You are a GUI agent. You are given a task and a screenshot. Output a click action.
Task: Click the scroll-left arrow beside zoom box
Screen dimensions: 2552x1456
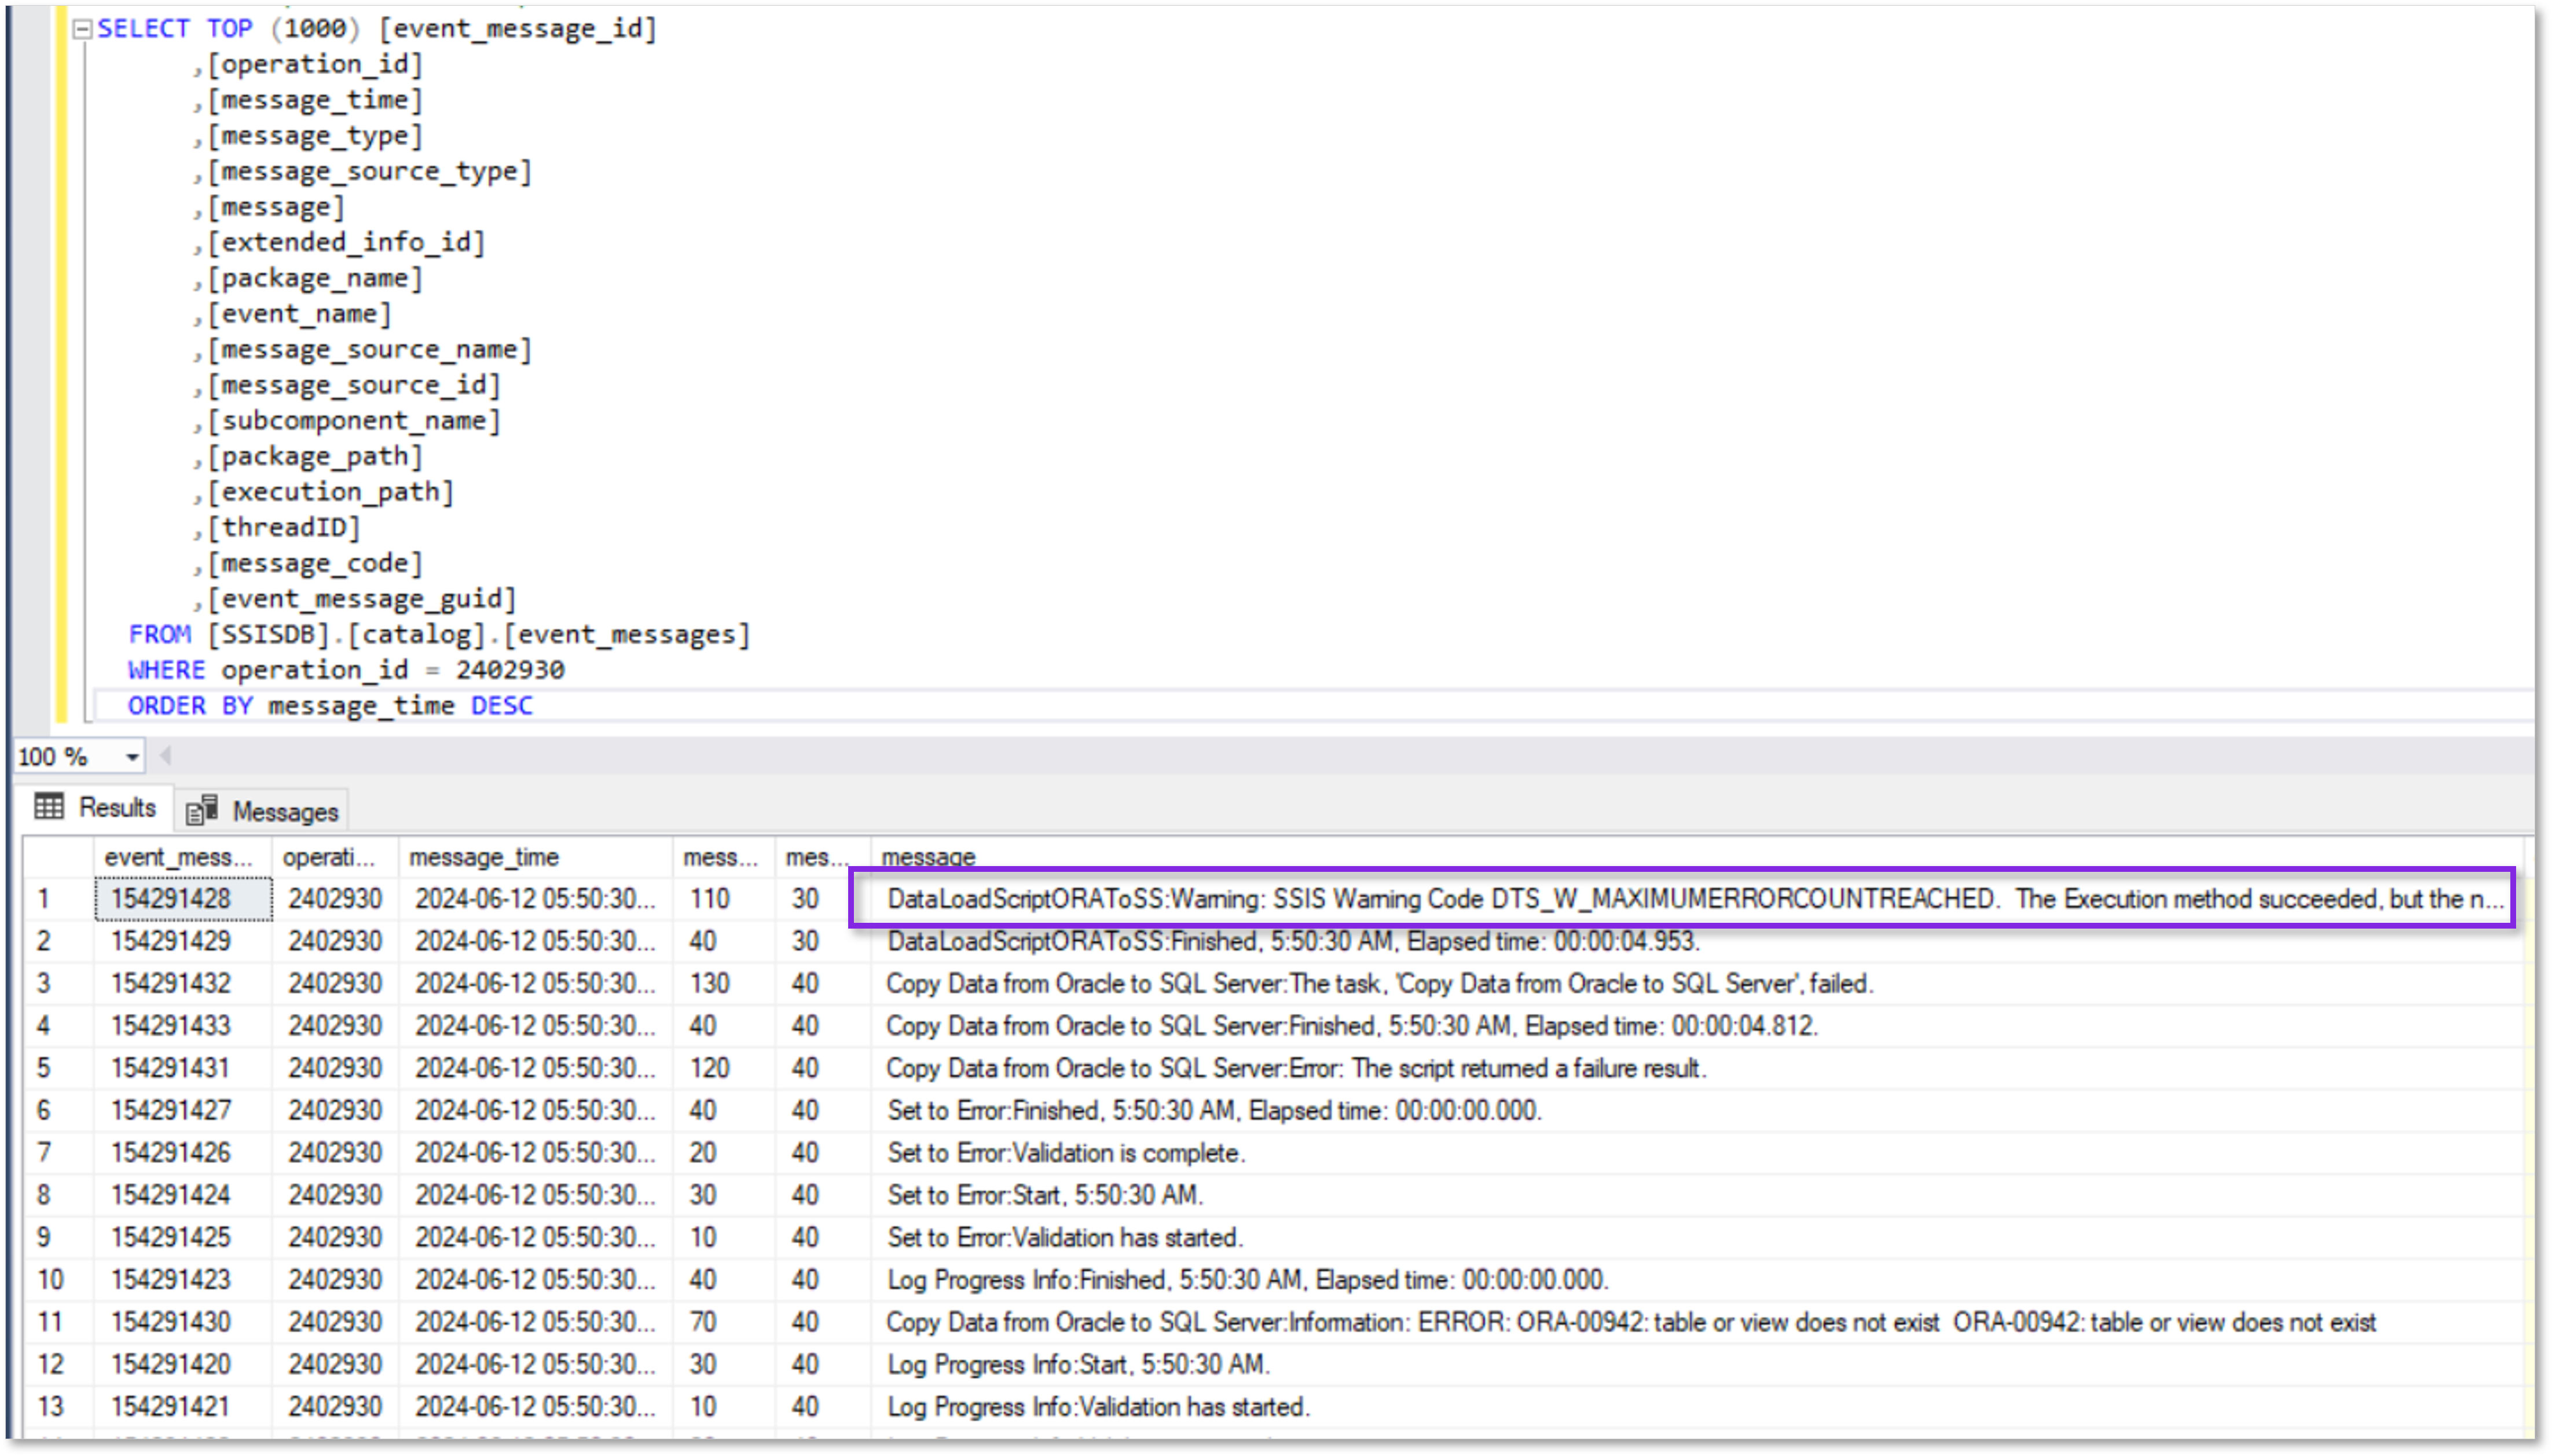pos(166,756)
